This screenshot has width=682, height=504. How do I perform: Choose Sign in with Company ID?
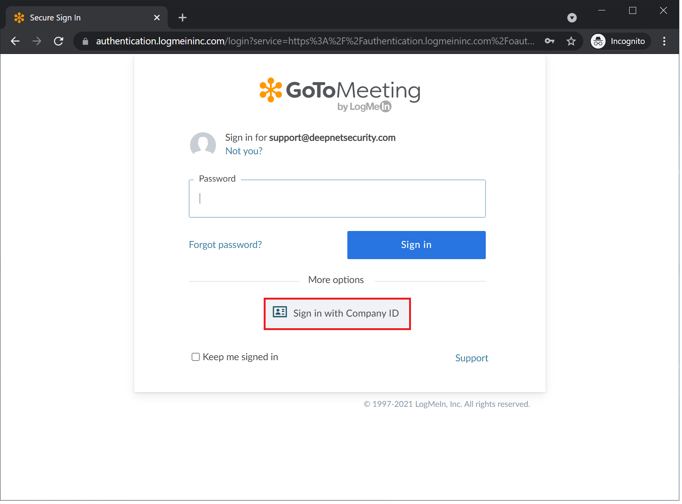337,314
